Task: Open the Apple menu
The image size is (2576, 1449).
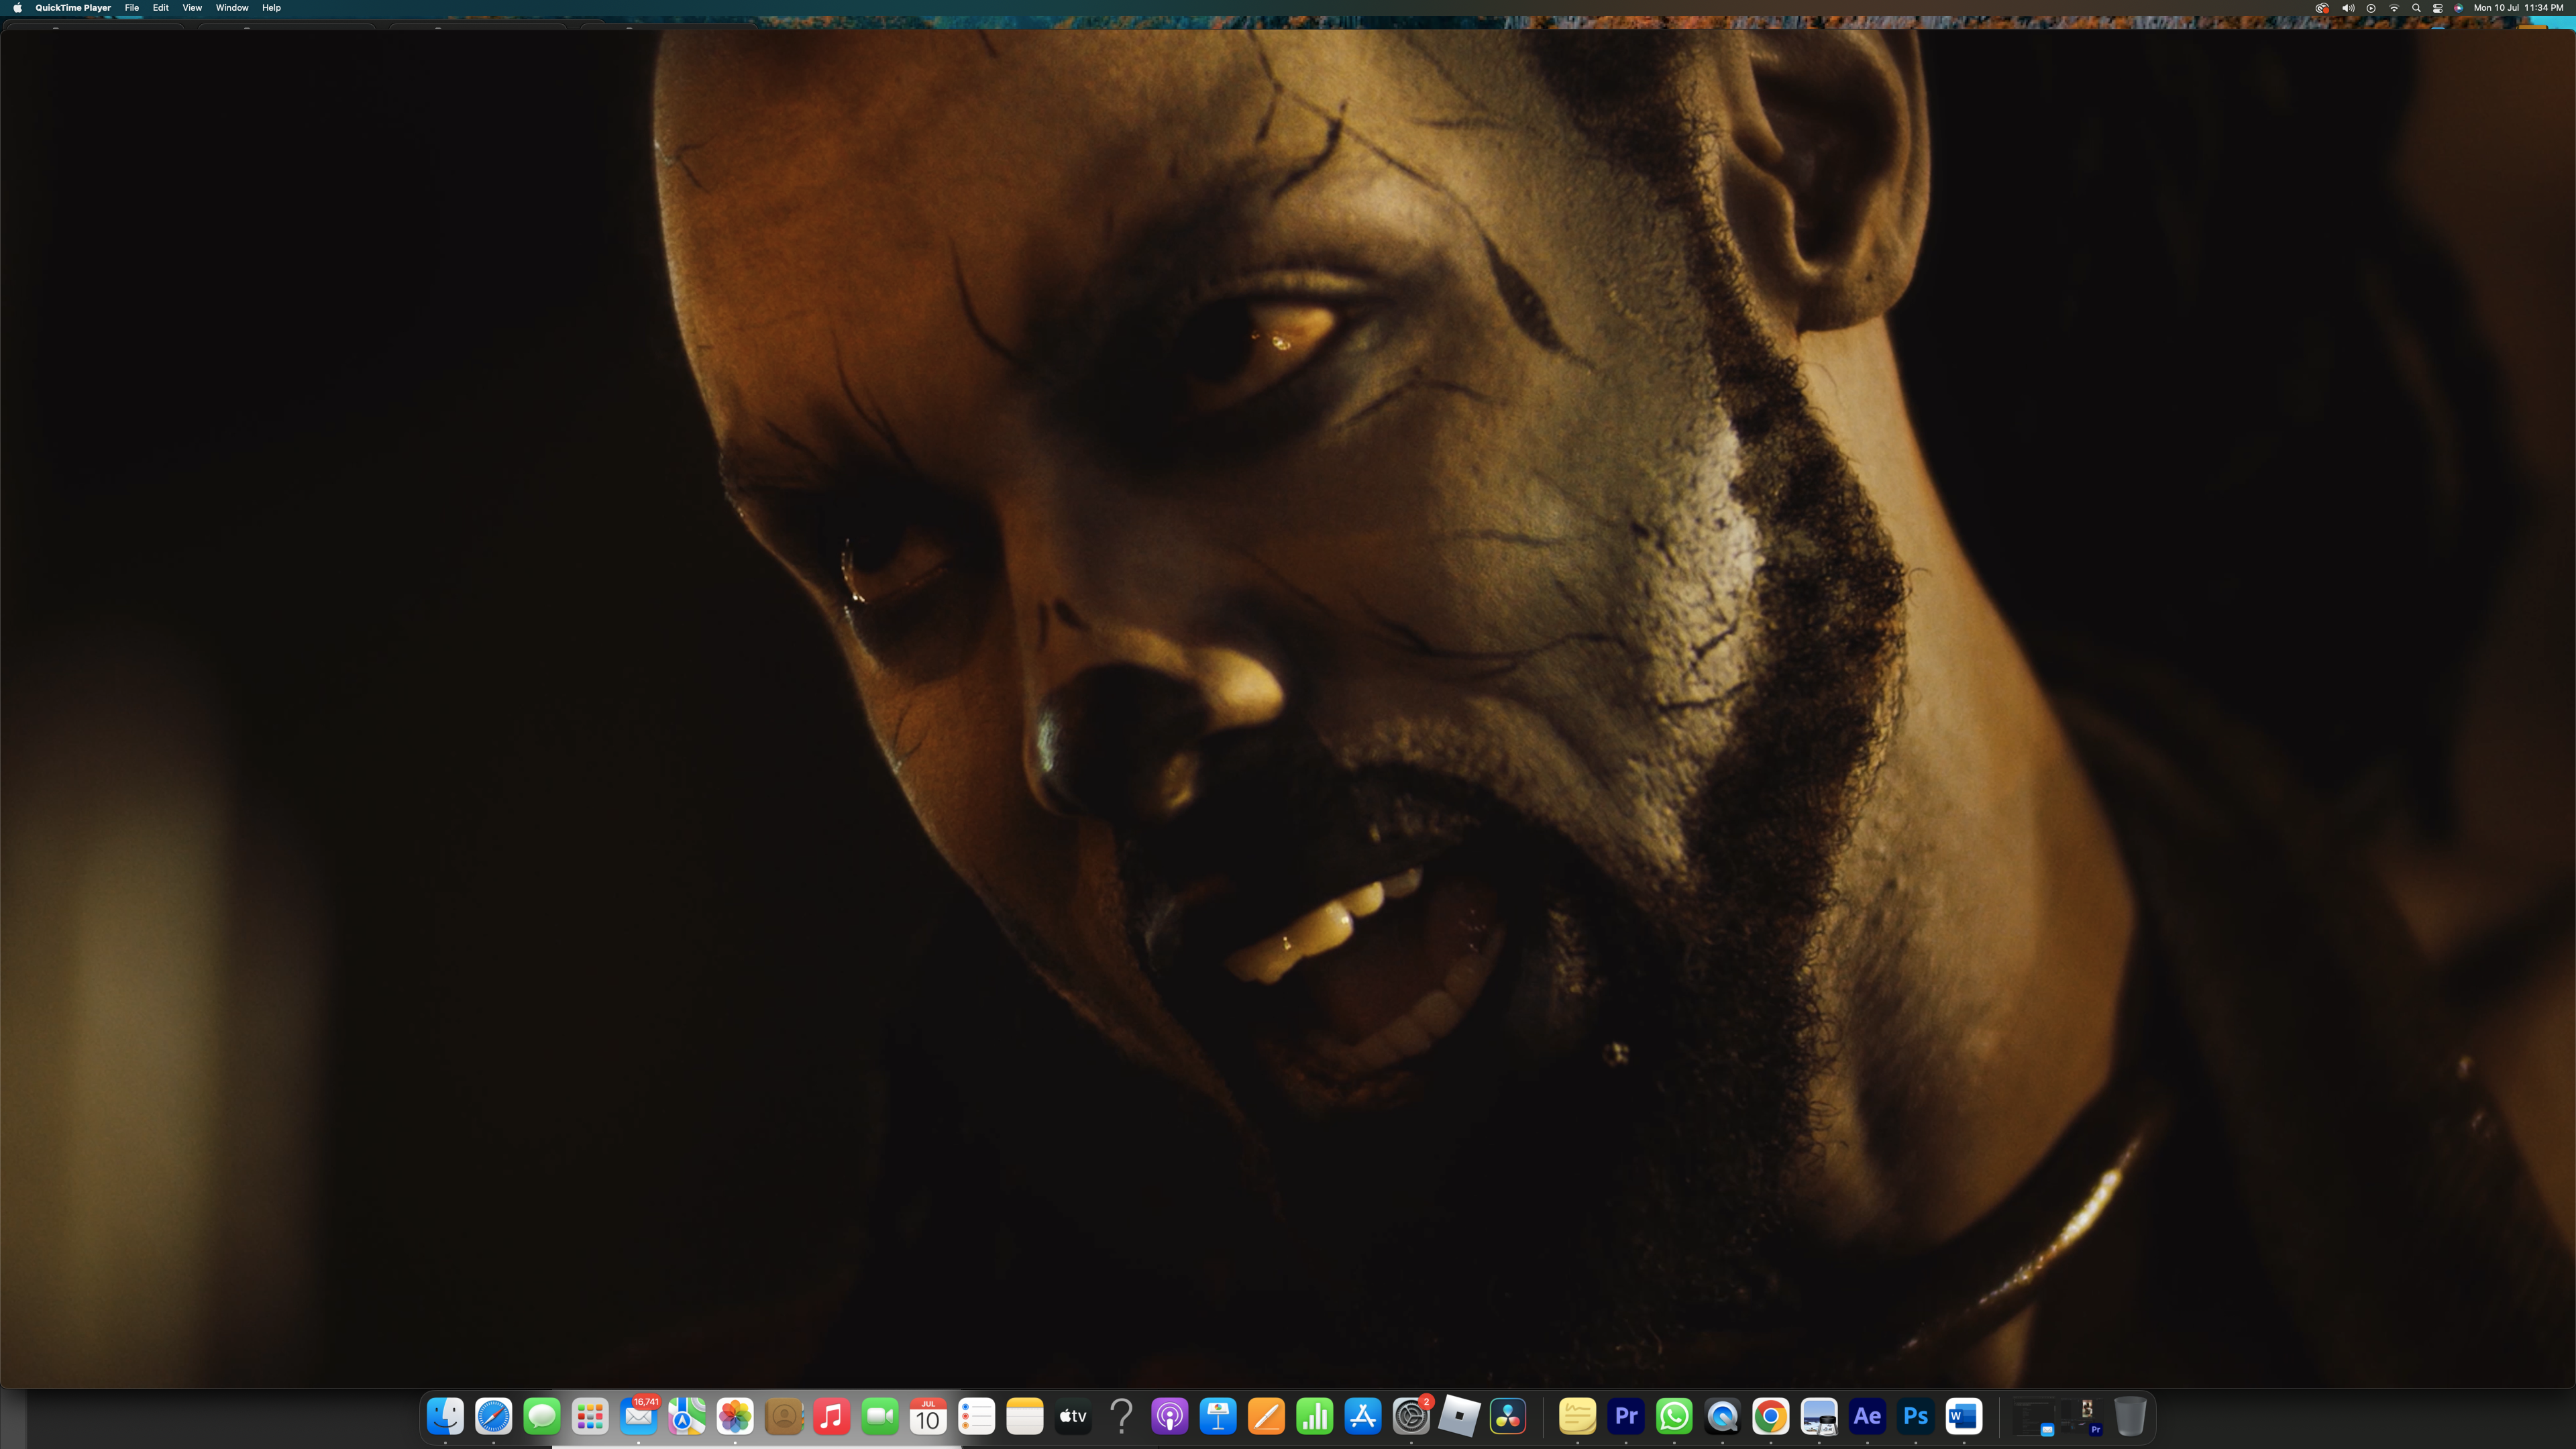Action: coord(17,8)
